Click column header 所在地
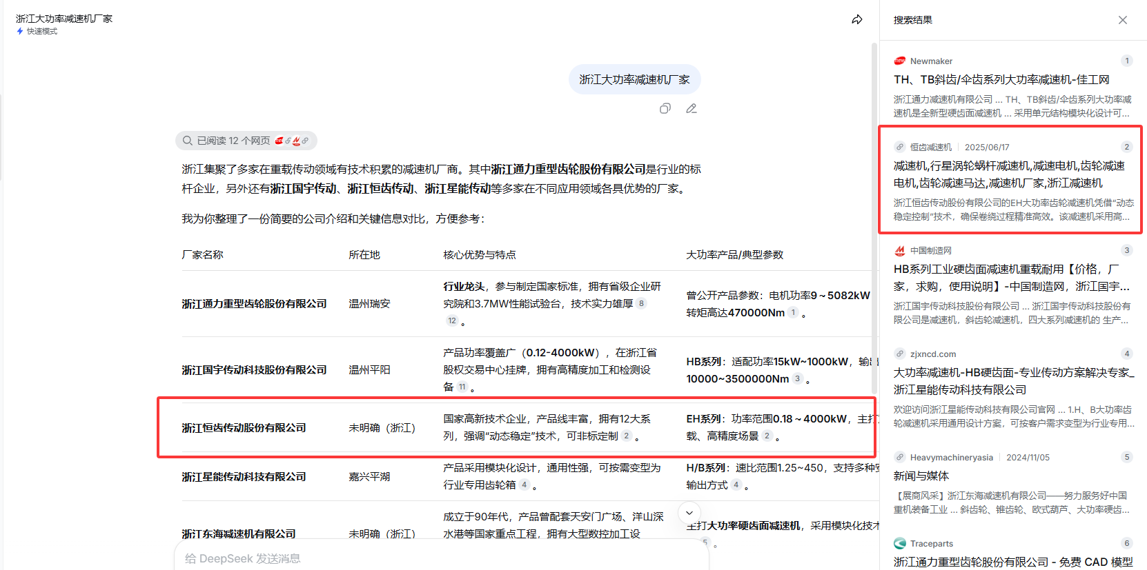Viewport: 1147px width, 570px height. pyautogui.click(x=364, y=255)
